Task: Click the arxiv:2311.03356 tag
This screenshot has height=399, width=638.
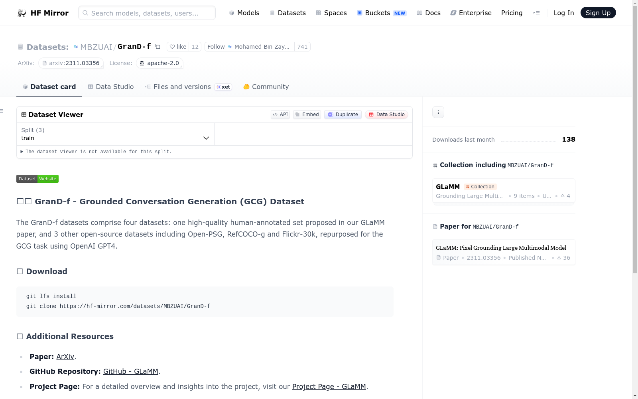Action: pos(71,63)
